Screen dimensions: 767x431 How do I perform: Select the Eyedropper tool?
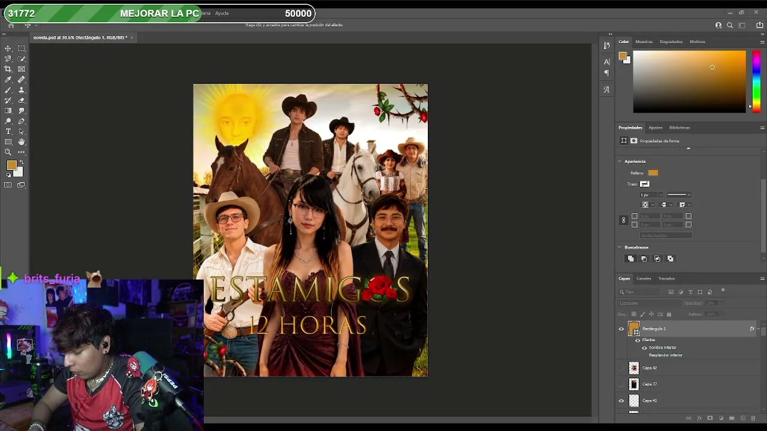[8, 80]
